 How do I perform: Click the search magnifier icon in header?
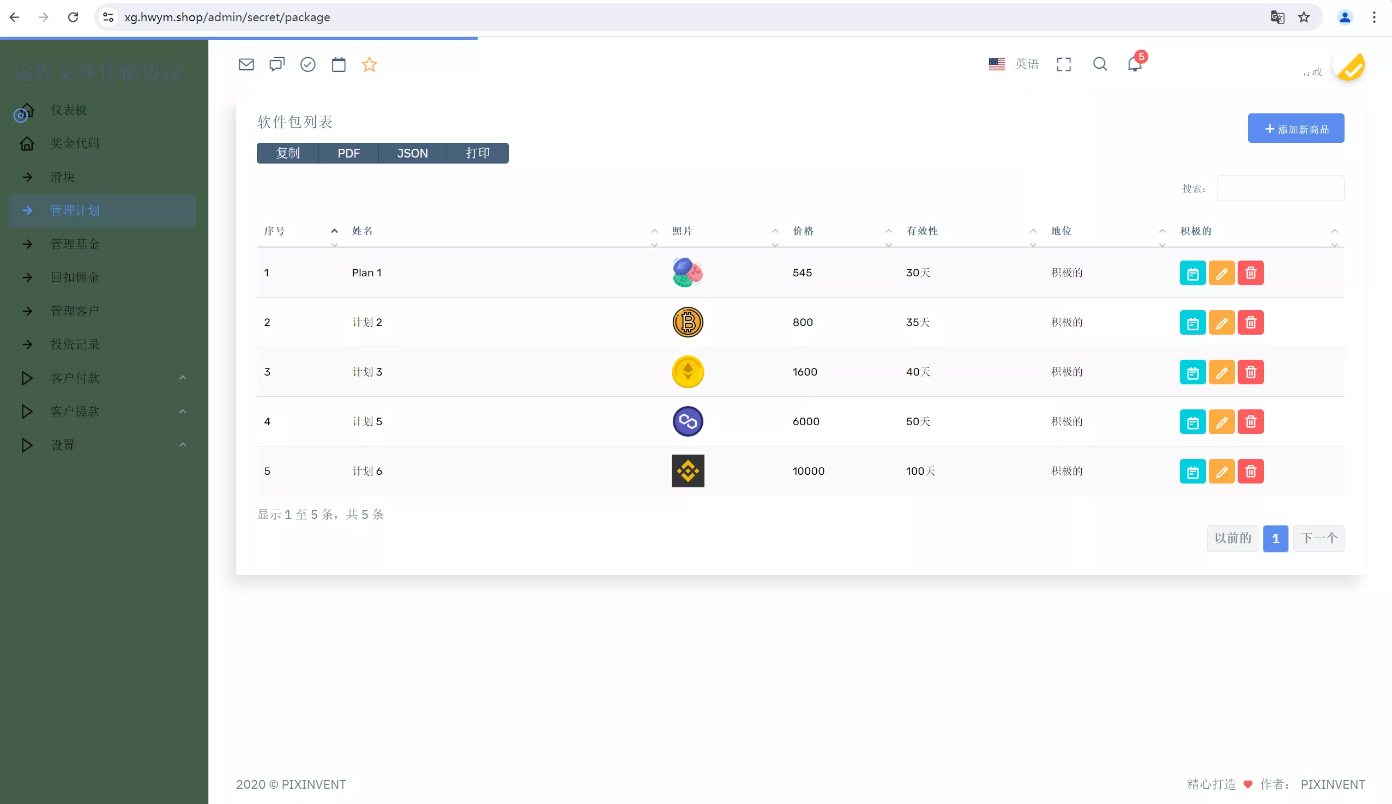1100,64
